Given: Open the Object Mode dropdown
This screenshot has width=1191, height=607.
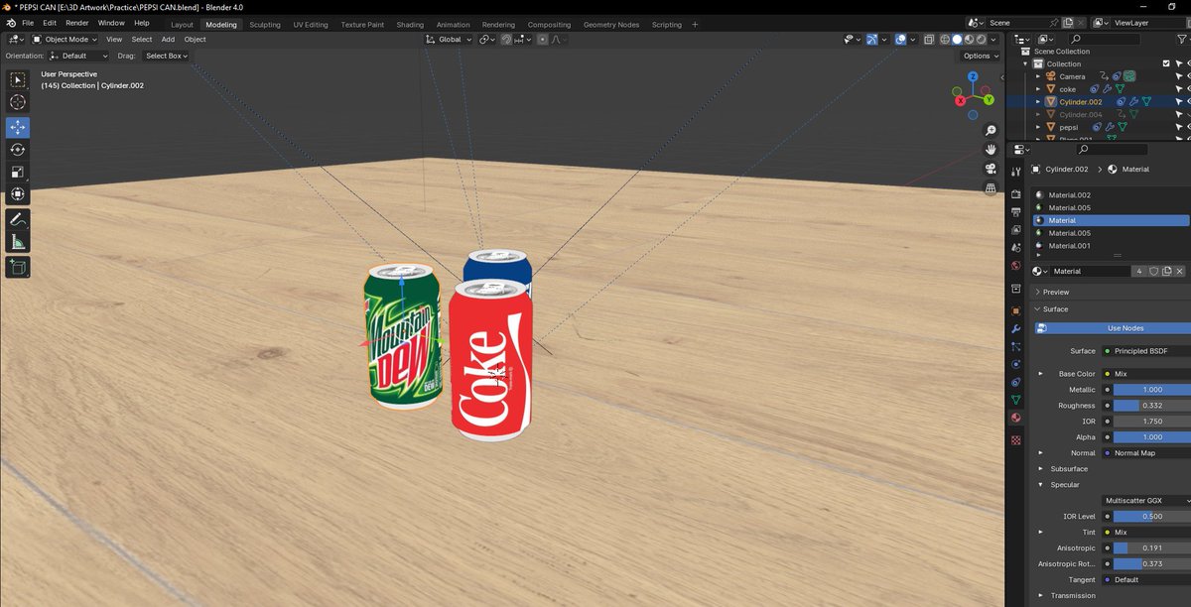Looking at the screenshot, I should (66, 40).
